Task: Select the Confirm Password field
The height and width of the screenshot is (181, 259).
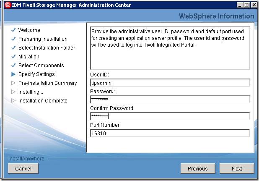Action: 170,116
